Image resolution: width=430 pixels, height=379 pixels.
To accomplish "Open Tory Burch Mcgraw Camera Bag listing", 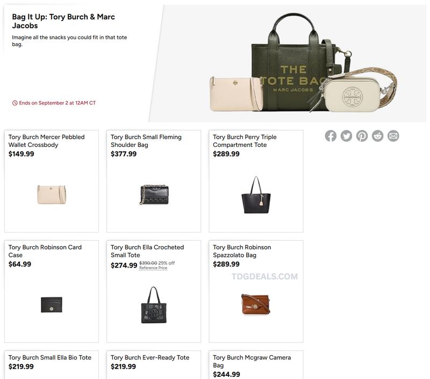I will pyautogui.click(x=252, y=361).
